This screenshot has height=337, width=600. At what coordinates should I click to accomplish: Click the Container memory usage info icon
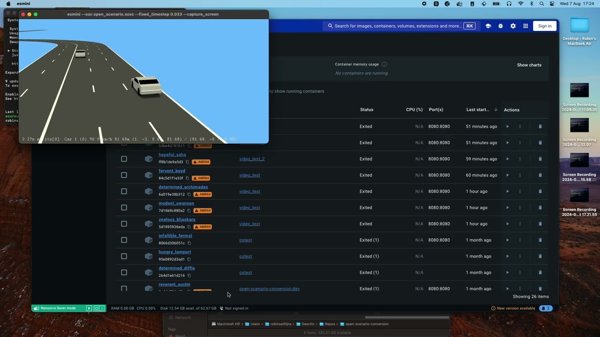pos(384,64)
